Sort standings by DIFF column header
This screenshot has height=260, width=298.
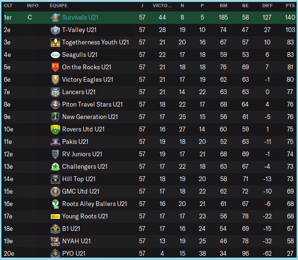pyautogui.click(x=267, y=6)
